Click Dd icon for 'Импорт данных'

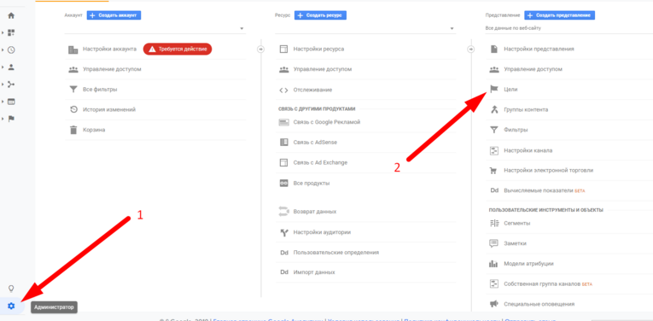point(284,272)
